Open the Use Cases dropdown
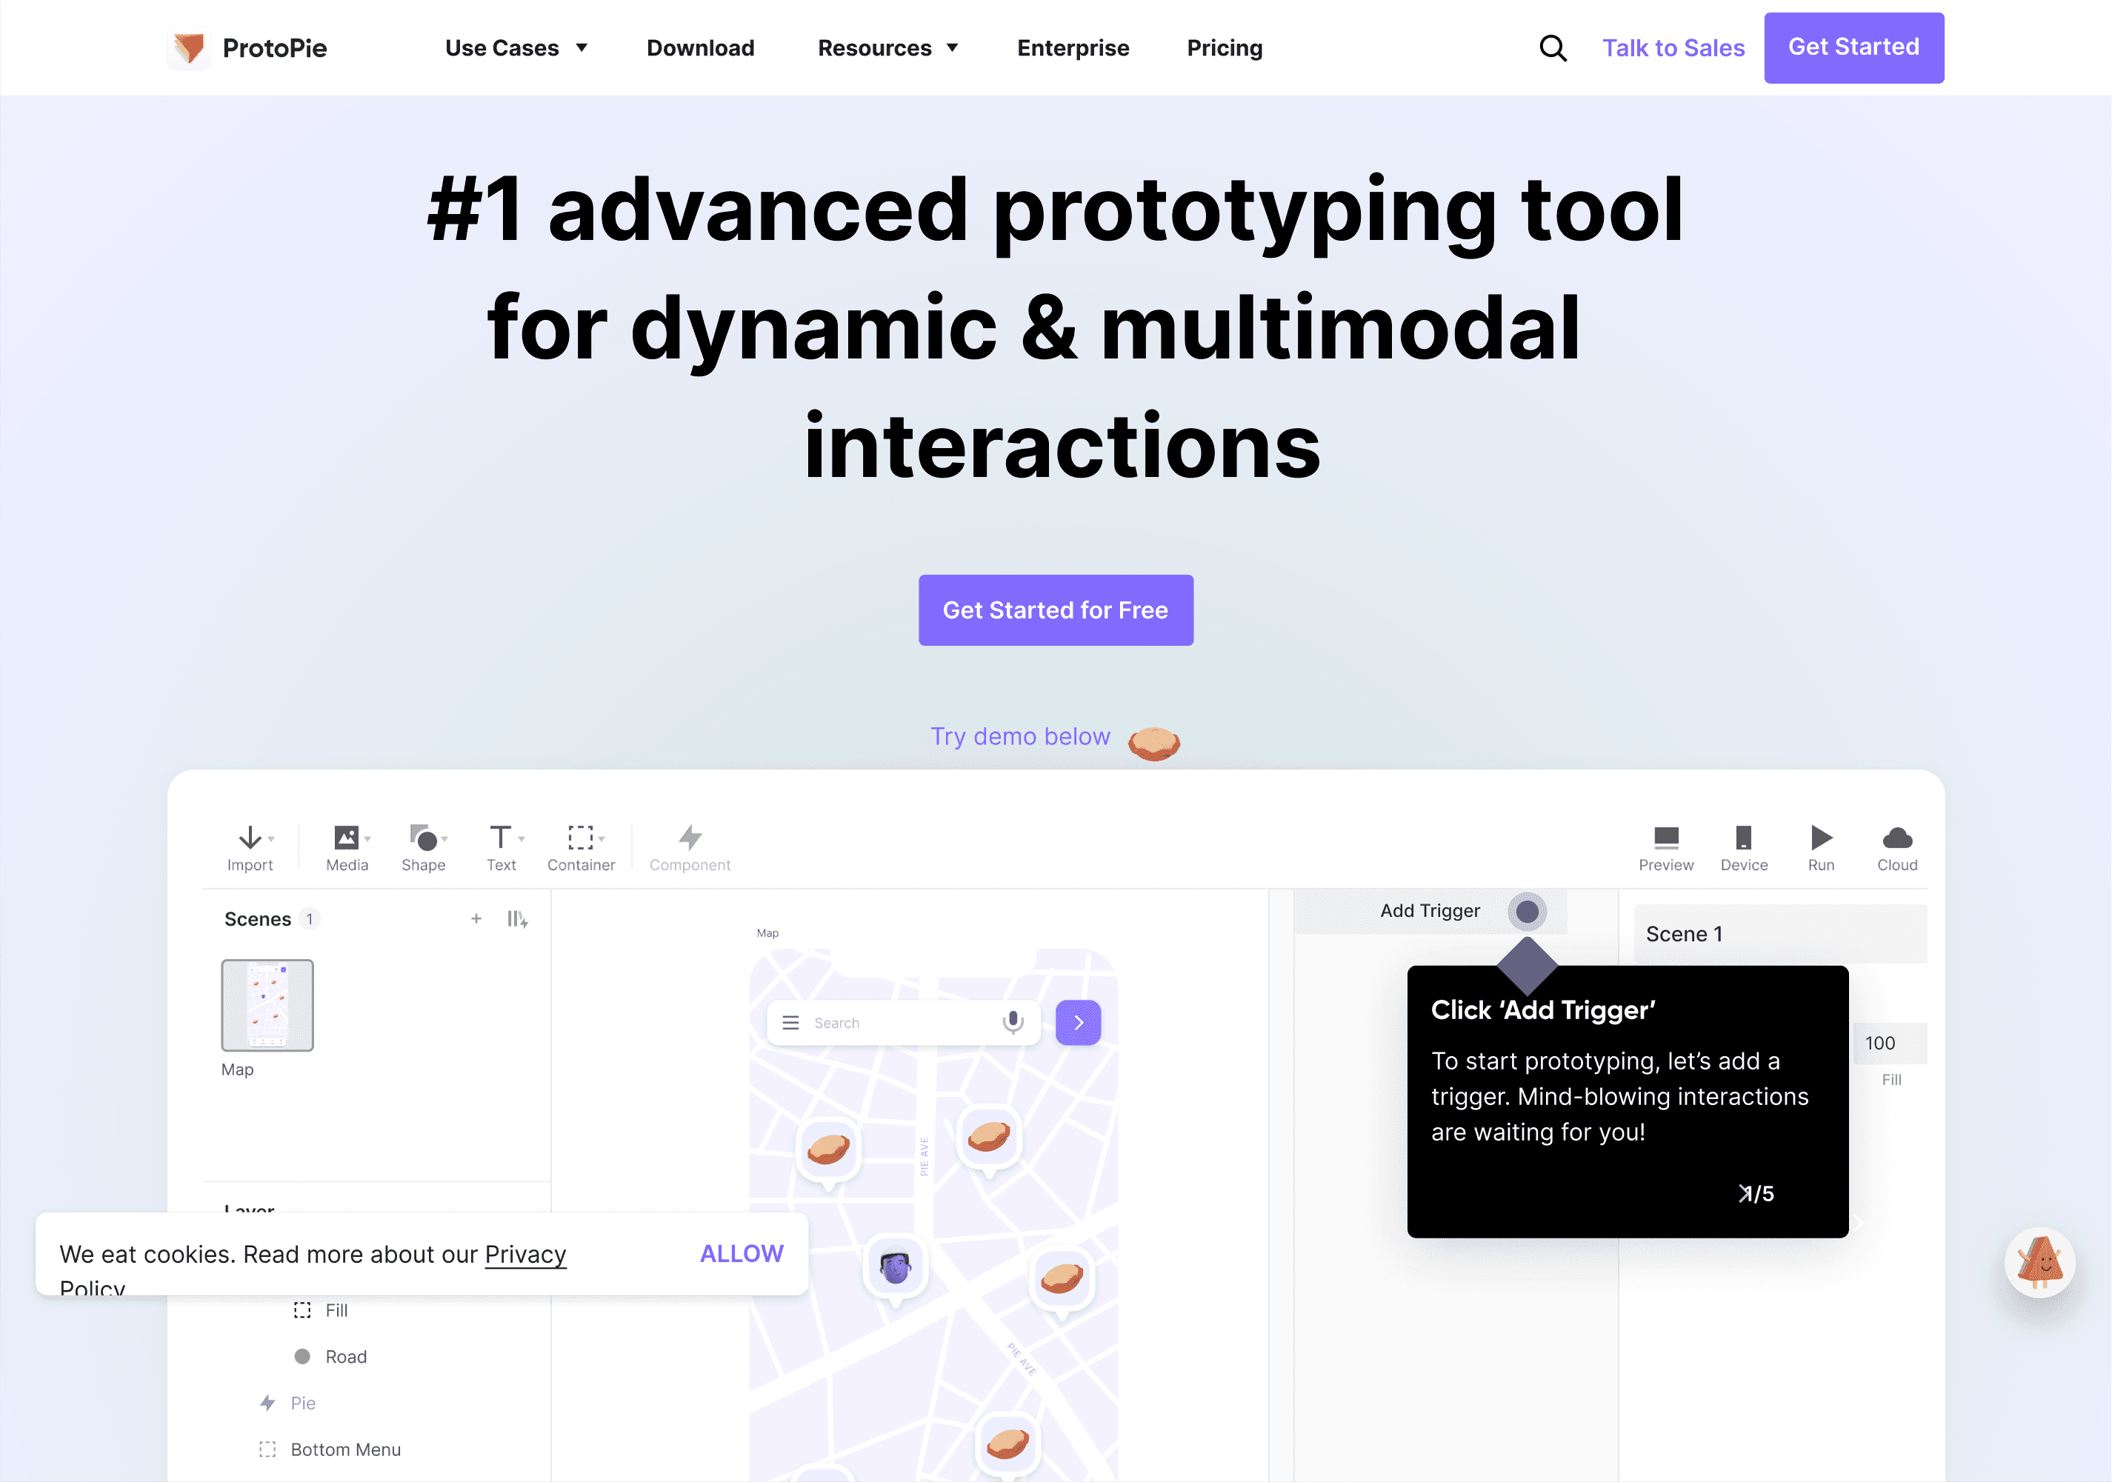 [517, 48]
